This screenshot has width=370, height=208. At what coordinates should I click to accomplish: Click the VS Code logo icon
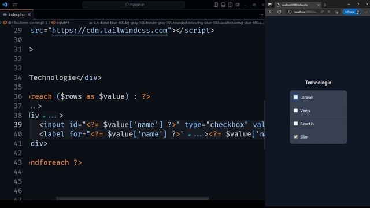coord(5,5)
